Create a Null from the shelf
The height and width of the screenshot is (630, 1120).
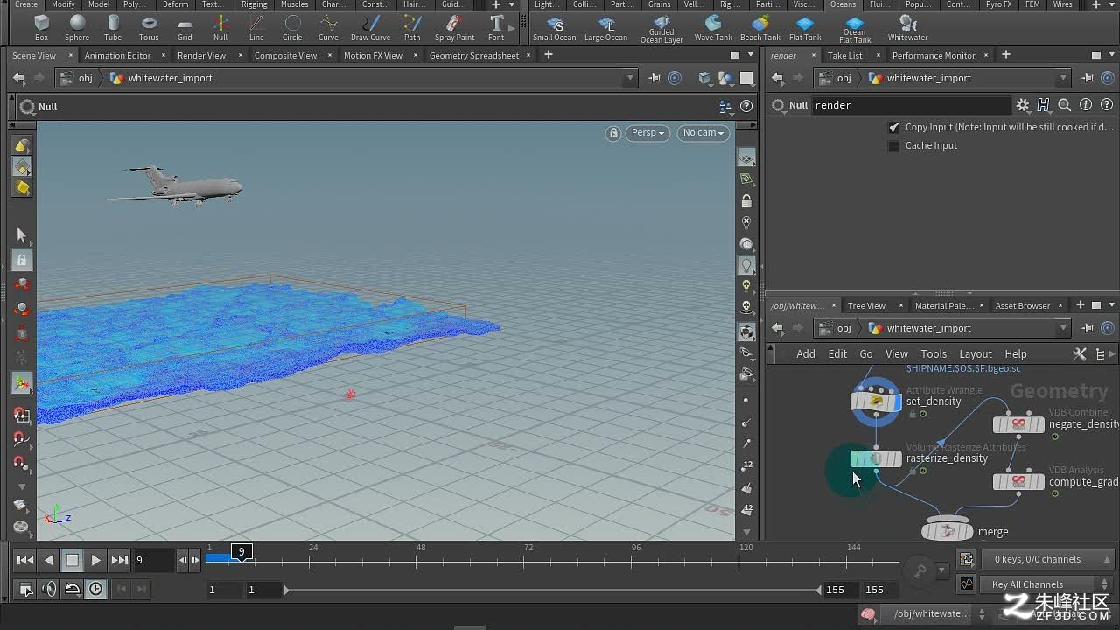(x=220, y=27)
